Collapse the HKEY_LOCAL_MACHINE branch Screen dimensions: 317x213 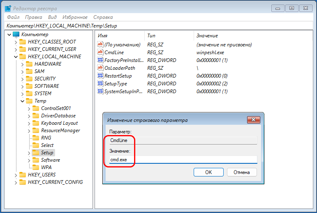pyautogui.click(x=16, y=57)
